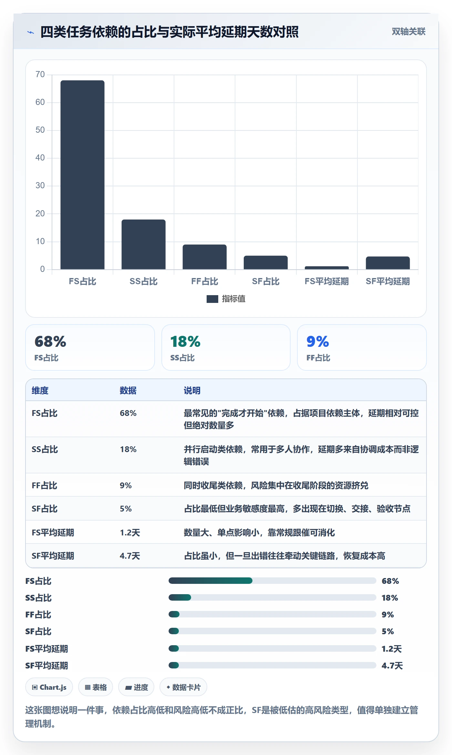Click the 4.7天 value in table
This screenshot has height=755, width=452.
tap(130, 556)
